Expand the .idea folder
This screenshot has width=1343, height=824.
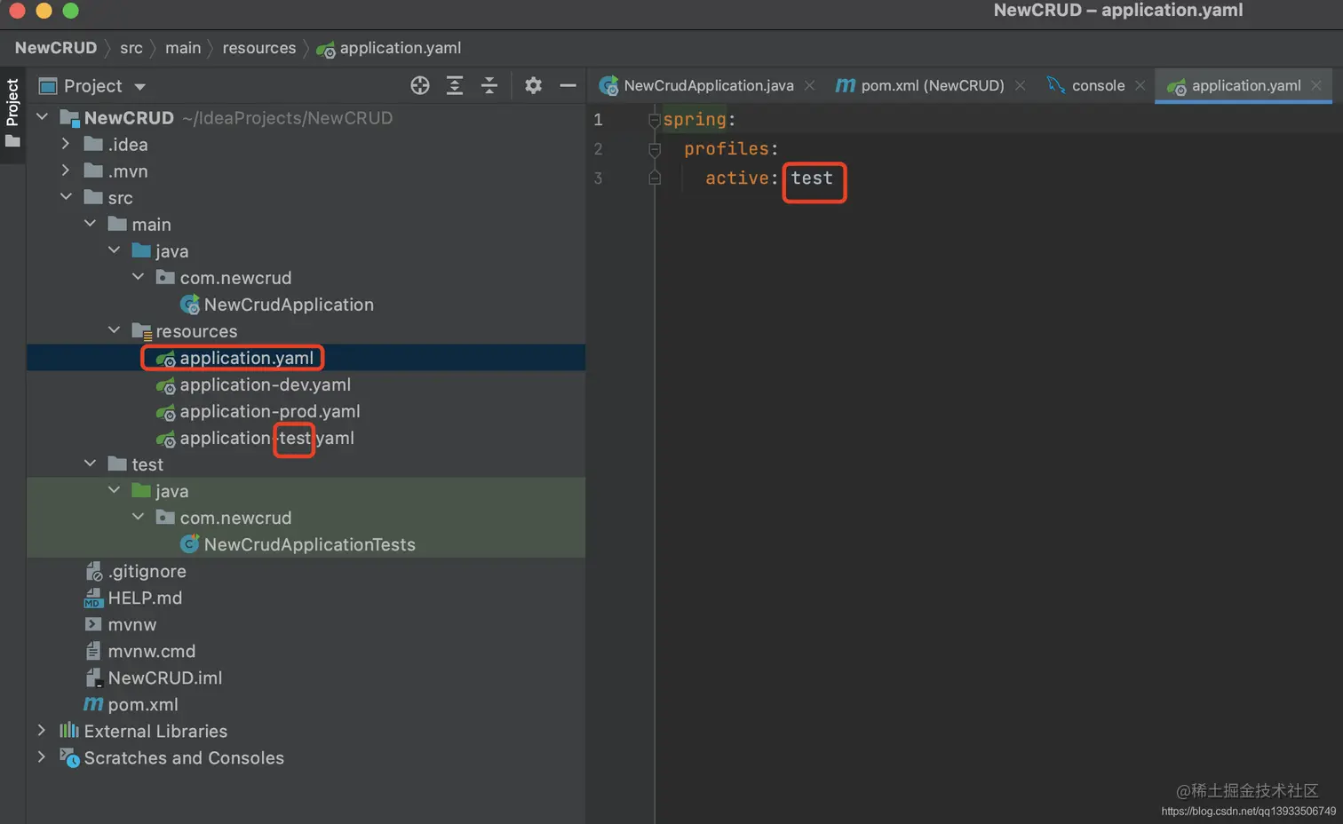coord(66,144)
